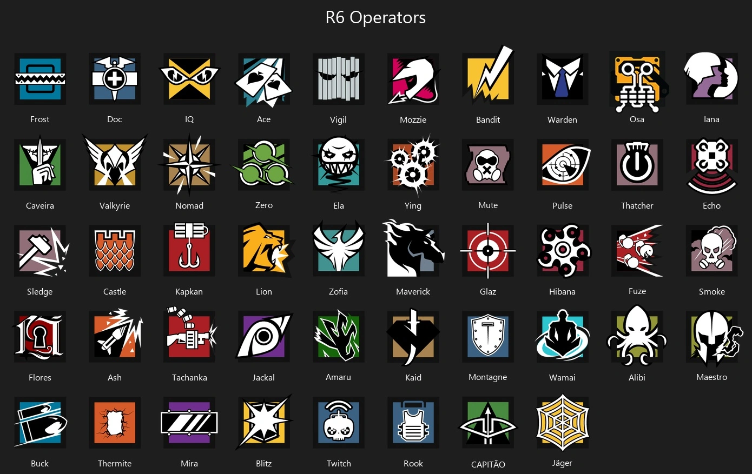Click Doc's medical cross icon
This screenshot has width=752, height=474.
tap(115, 79)
